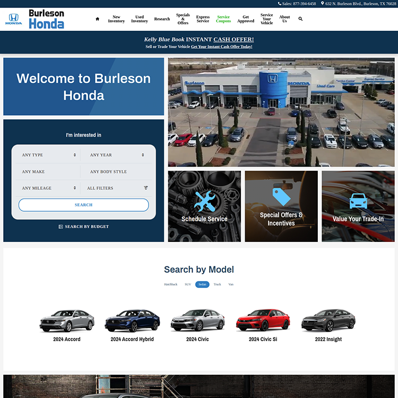
Task: Open All Filters options
Action: point(117,188)
